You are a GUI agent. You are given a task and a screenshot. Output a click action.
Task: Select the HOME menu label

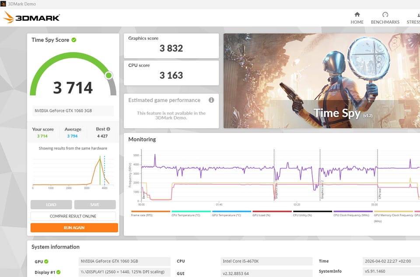[x=357, y=22]
